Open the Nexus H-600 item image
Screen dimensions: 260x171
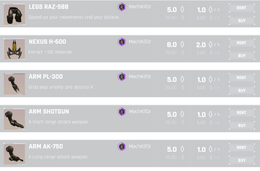coord(12,49)
